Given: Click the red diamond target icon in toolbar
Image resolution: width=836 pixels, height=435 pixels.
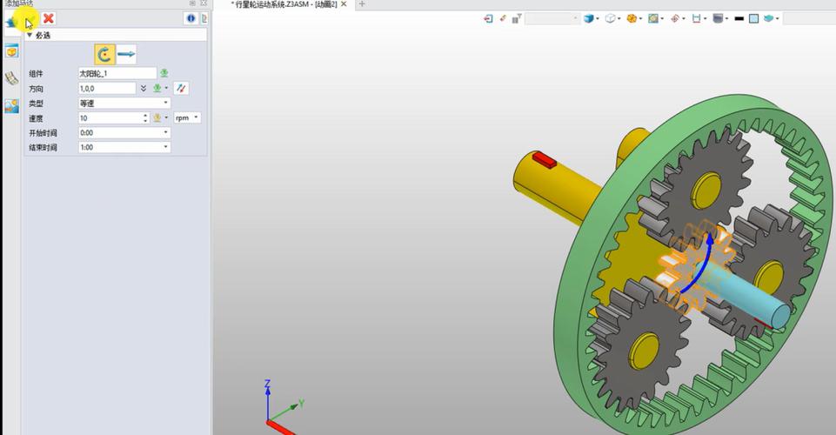Looking at the screenshot, I should pyautogui.click(x=675, y=18).
